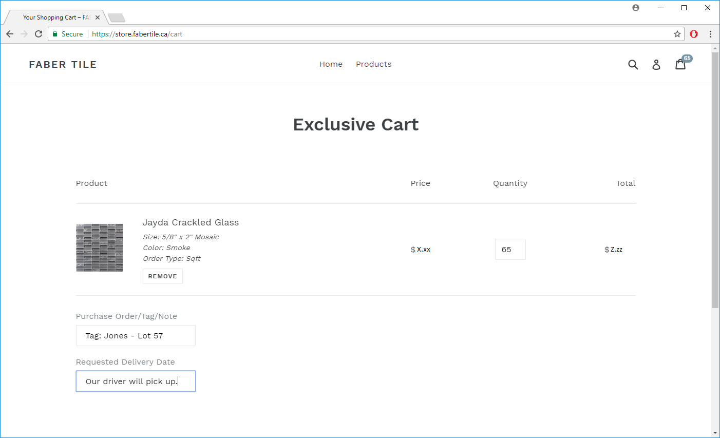Click the browser back arrow
The height and width of the screenshot is (438, 720).
(10, 34)
